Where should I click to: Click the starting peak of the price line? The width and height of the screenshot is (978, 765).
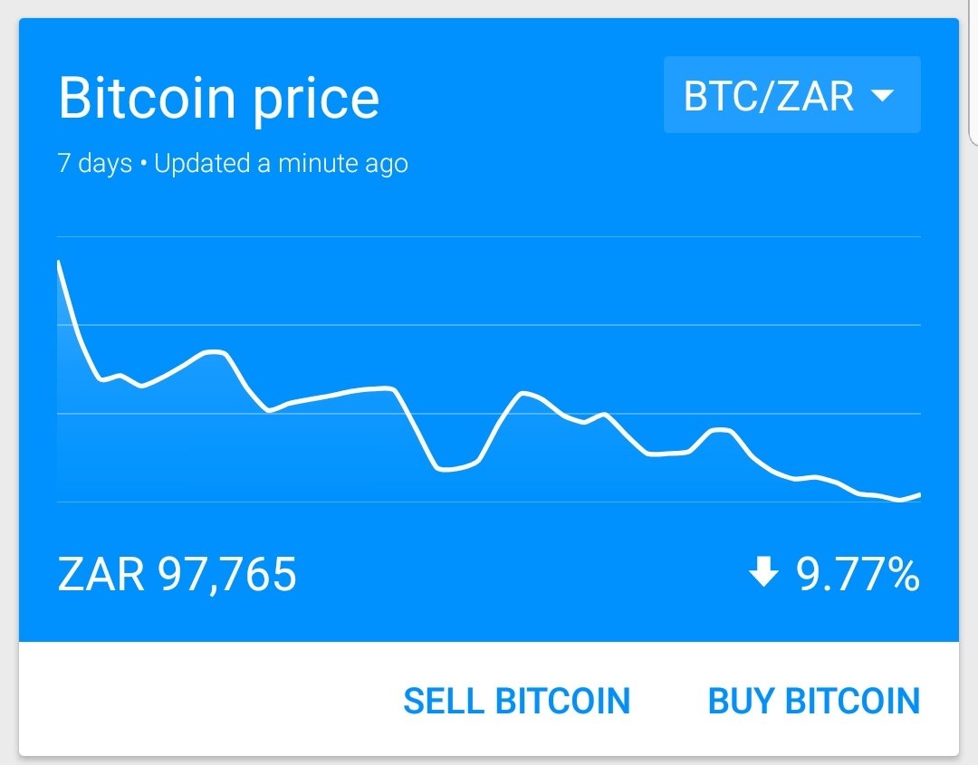click(59, 263)
